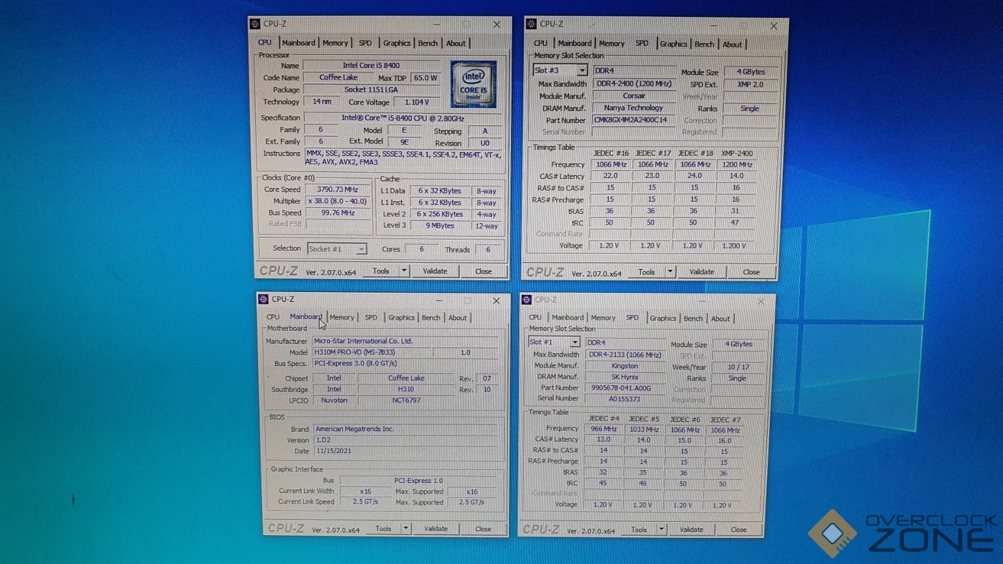This screenshot has width=1003, height=564.
Task: Click Validate in the processor window
Action: pos(435,271)
